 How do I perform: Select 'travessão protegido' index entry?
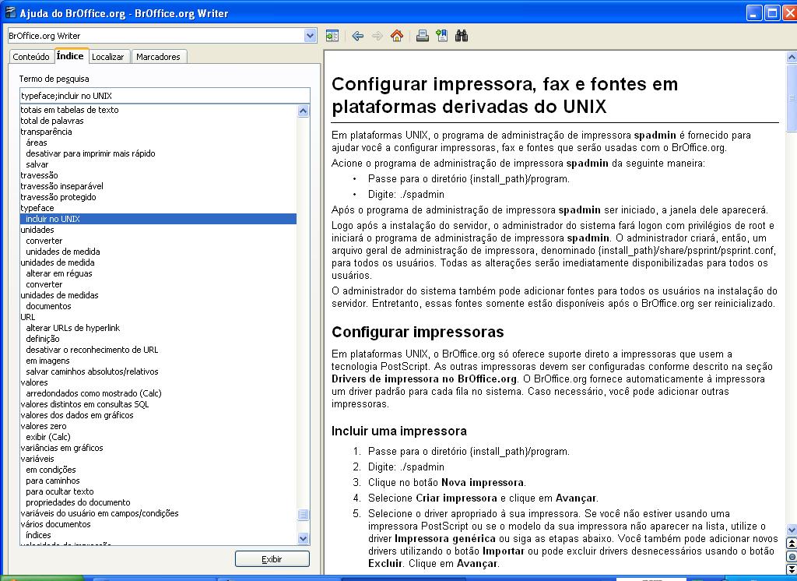click(58, 197)
